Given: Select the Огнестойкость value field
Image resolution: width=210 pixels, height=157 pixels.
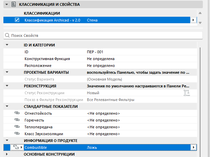Looking at the screenshot, I should coord(103,113).
